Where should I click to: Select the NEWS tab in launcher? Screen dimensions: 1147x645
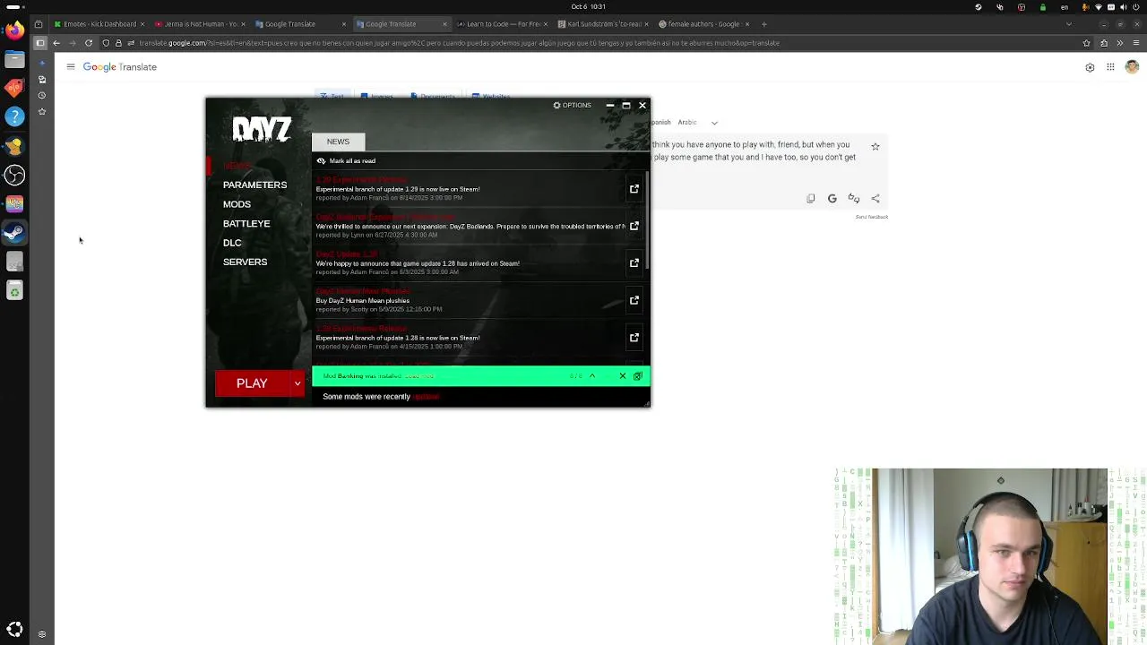(x=338, y=142)
